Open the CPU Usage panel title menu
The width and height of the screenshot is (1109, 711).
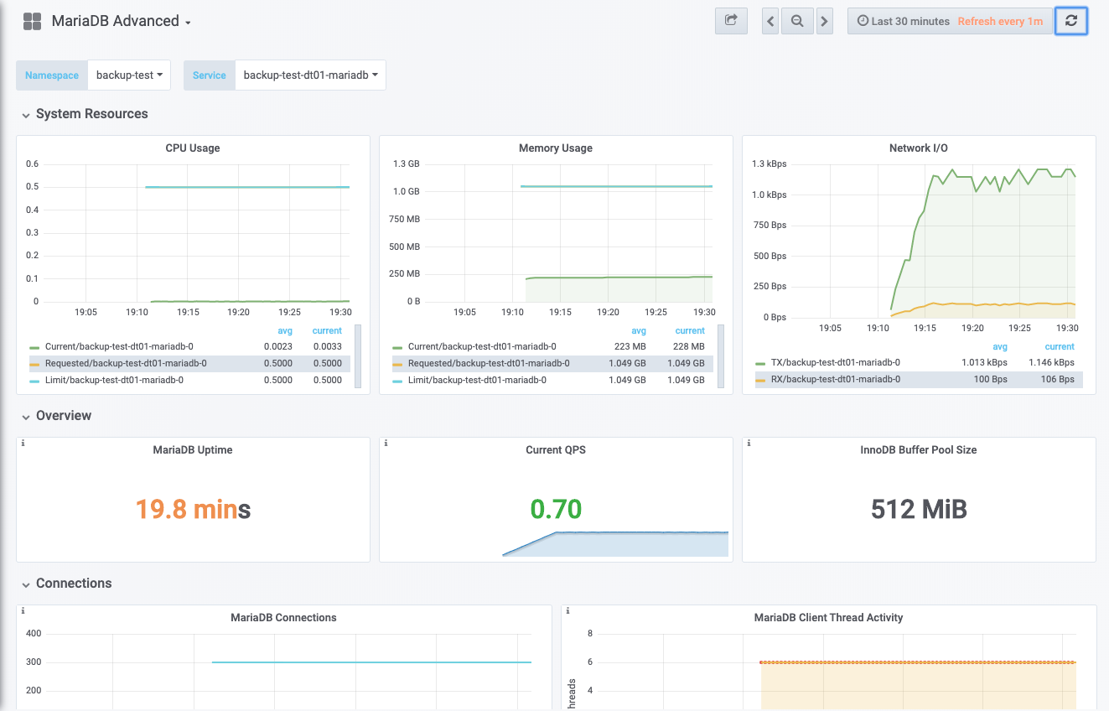coord(193,148)
